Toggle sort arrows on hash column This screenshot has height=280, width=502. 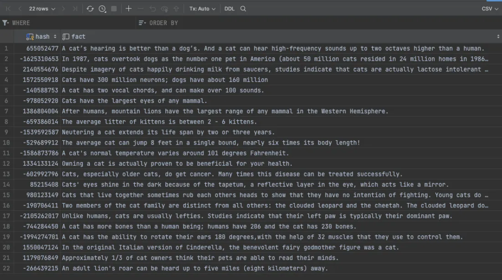click(55, 36)
